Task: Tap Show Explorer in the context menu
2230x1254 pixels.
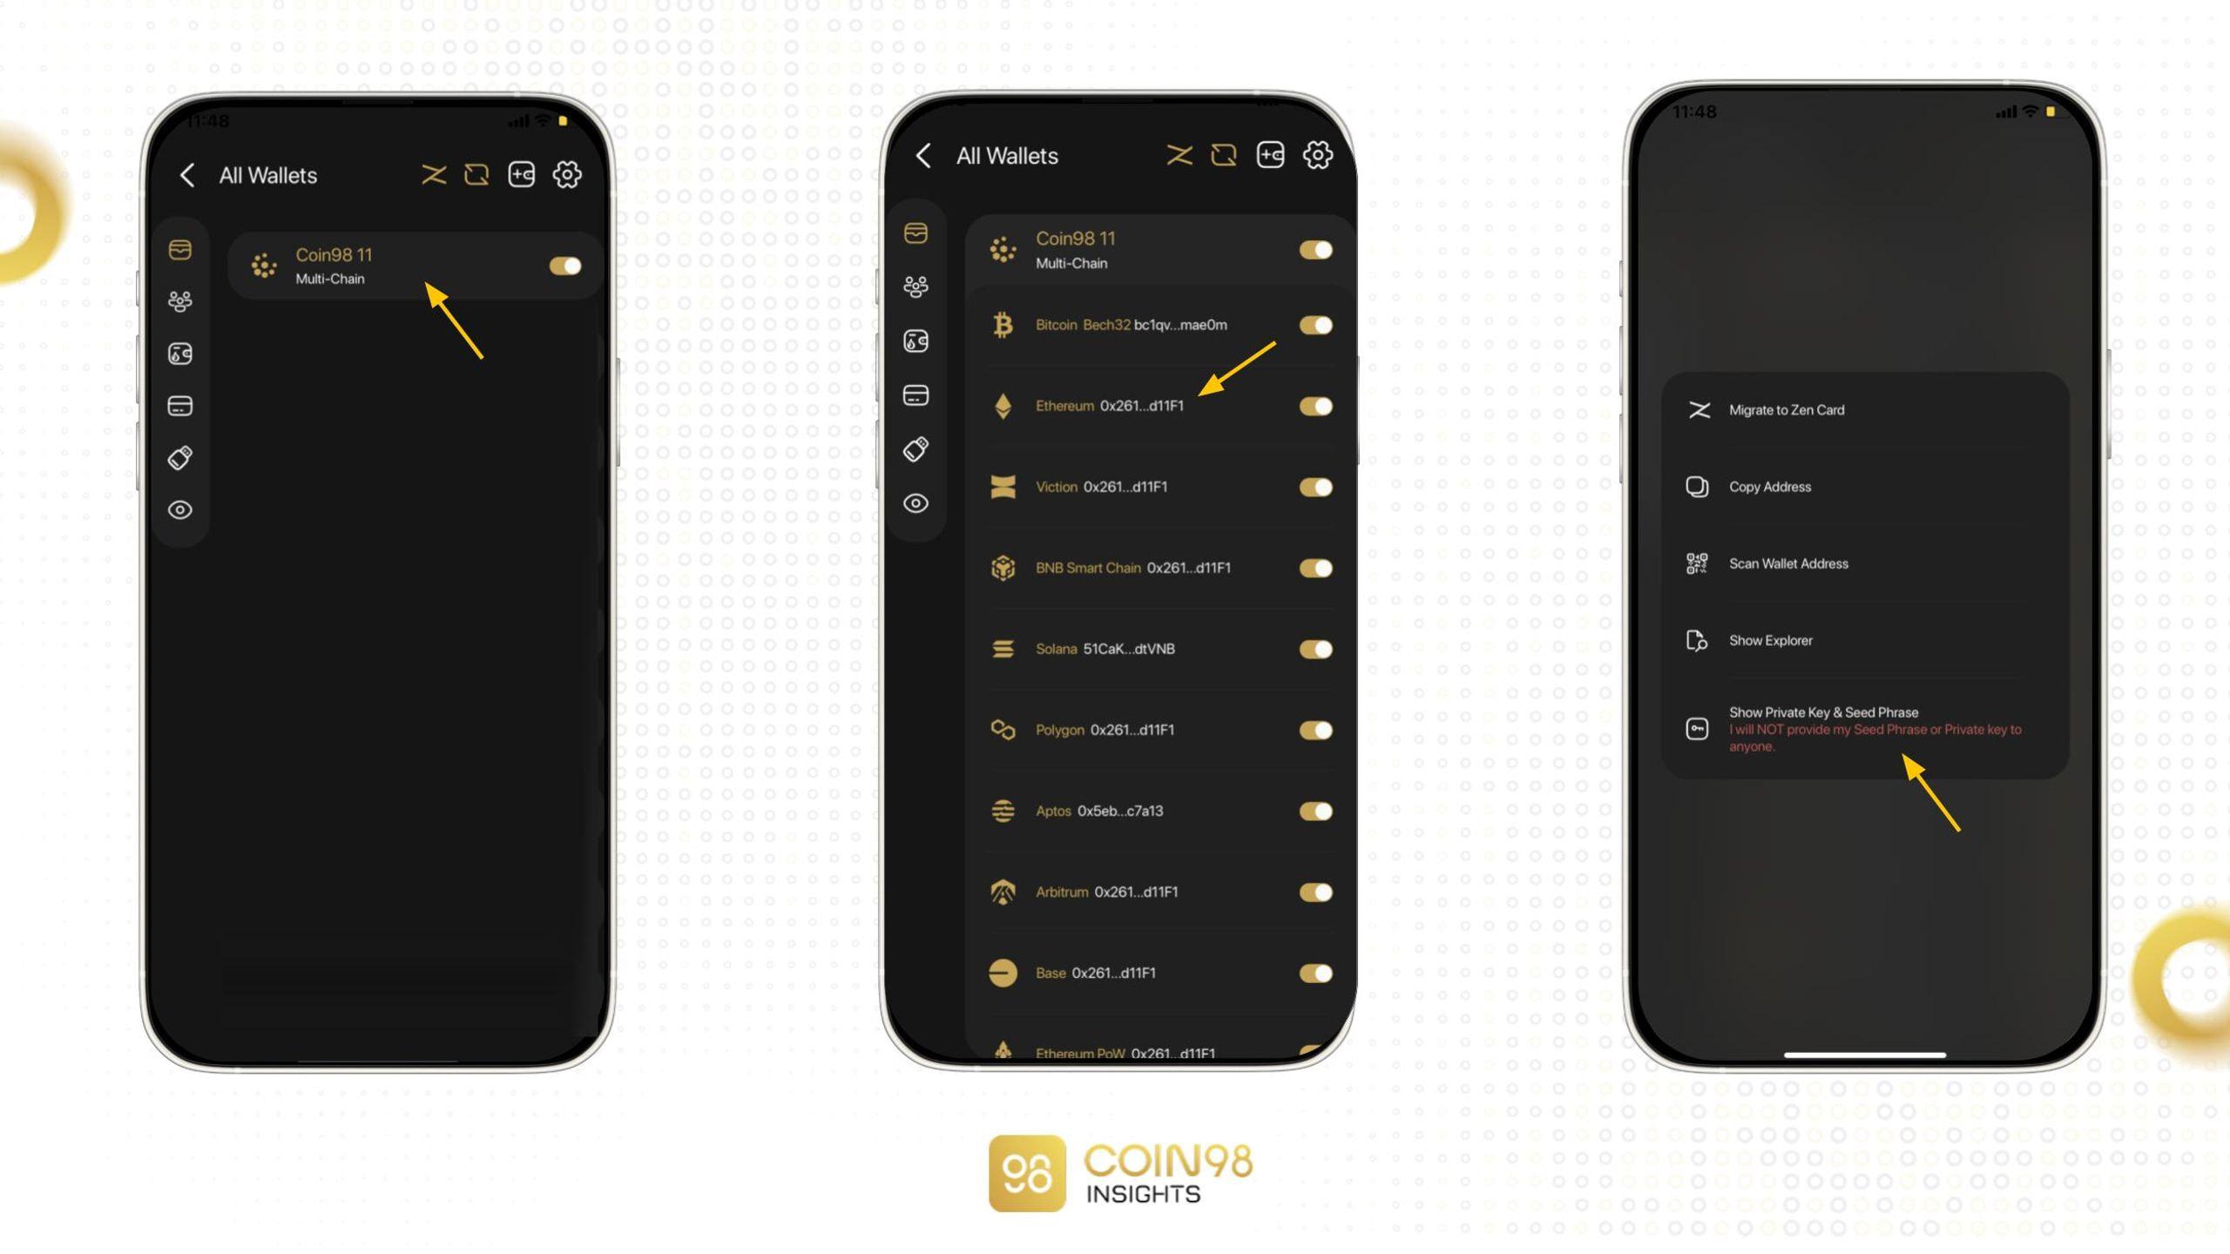Action: point(1769,640)
